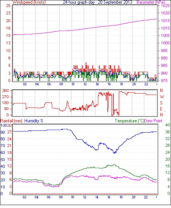The image size is (171, 208).
Task: Click the W compass direction label
Action: pyautogui.click(x=162, y=97)
